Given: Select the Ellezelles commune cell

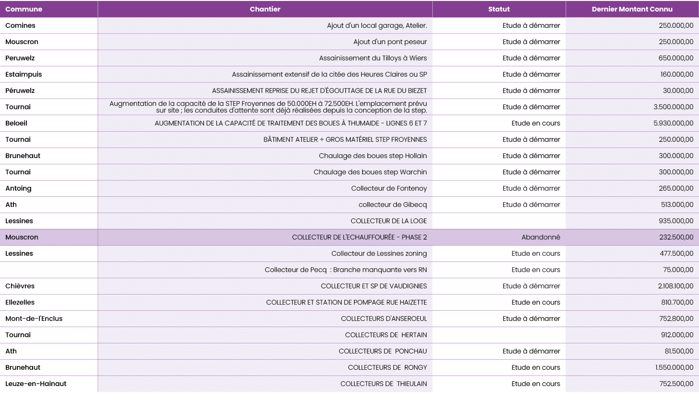Looking at the screenshot, I should (20, 302).
